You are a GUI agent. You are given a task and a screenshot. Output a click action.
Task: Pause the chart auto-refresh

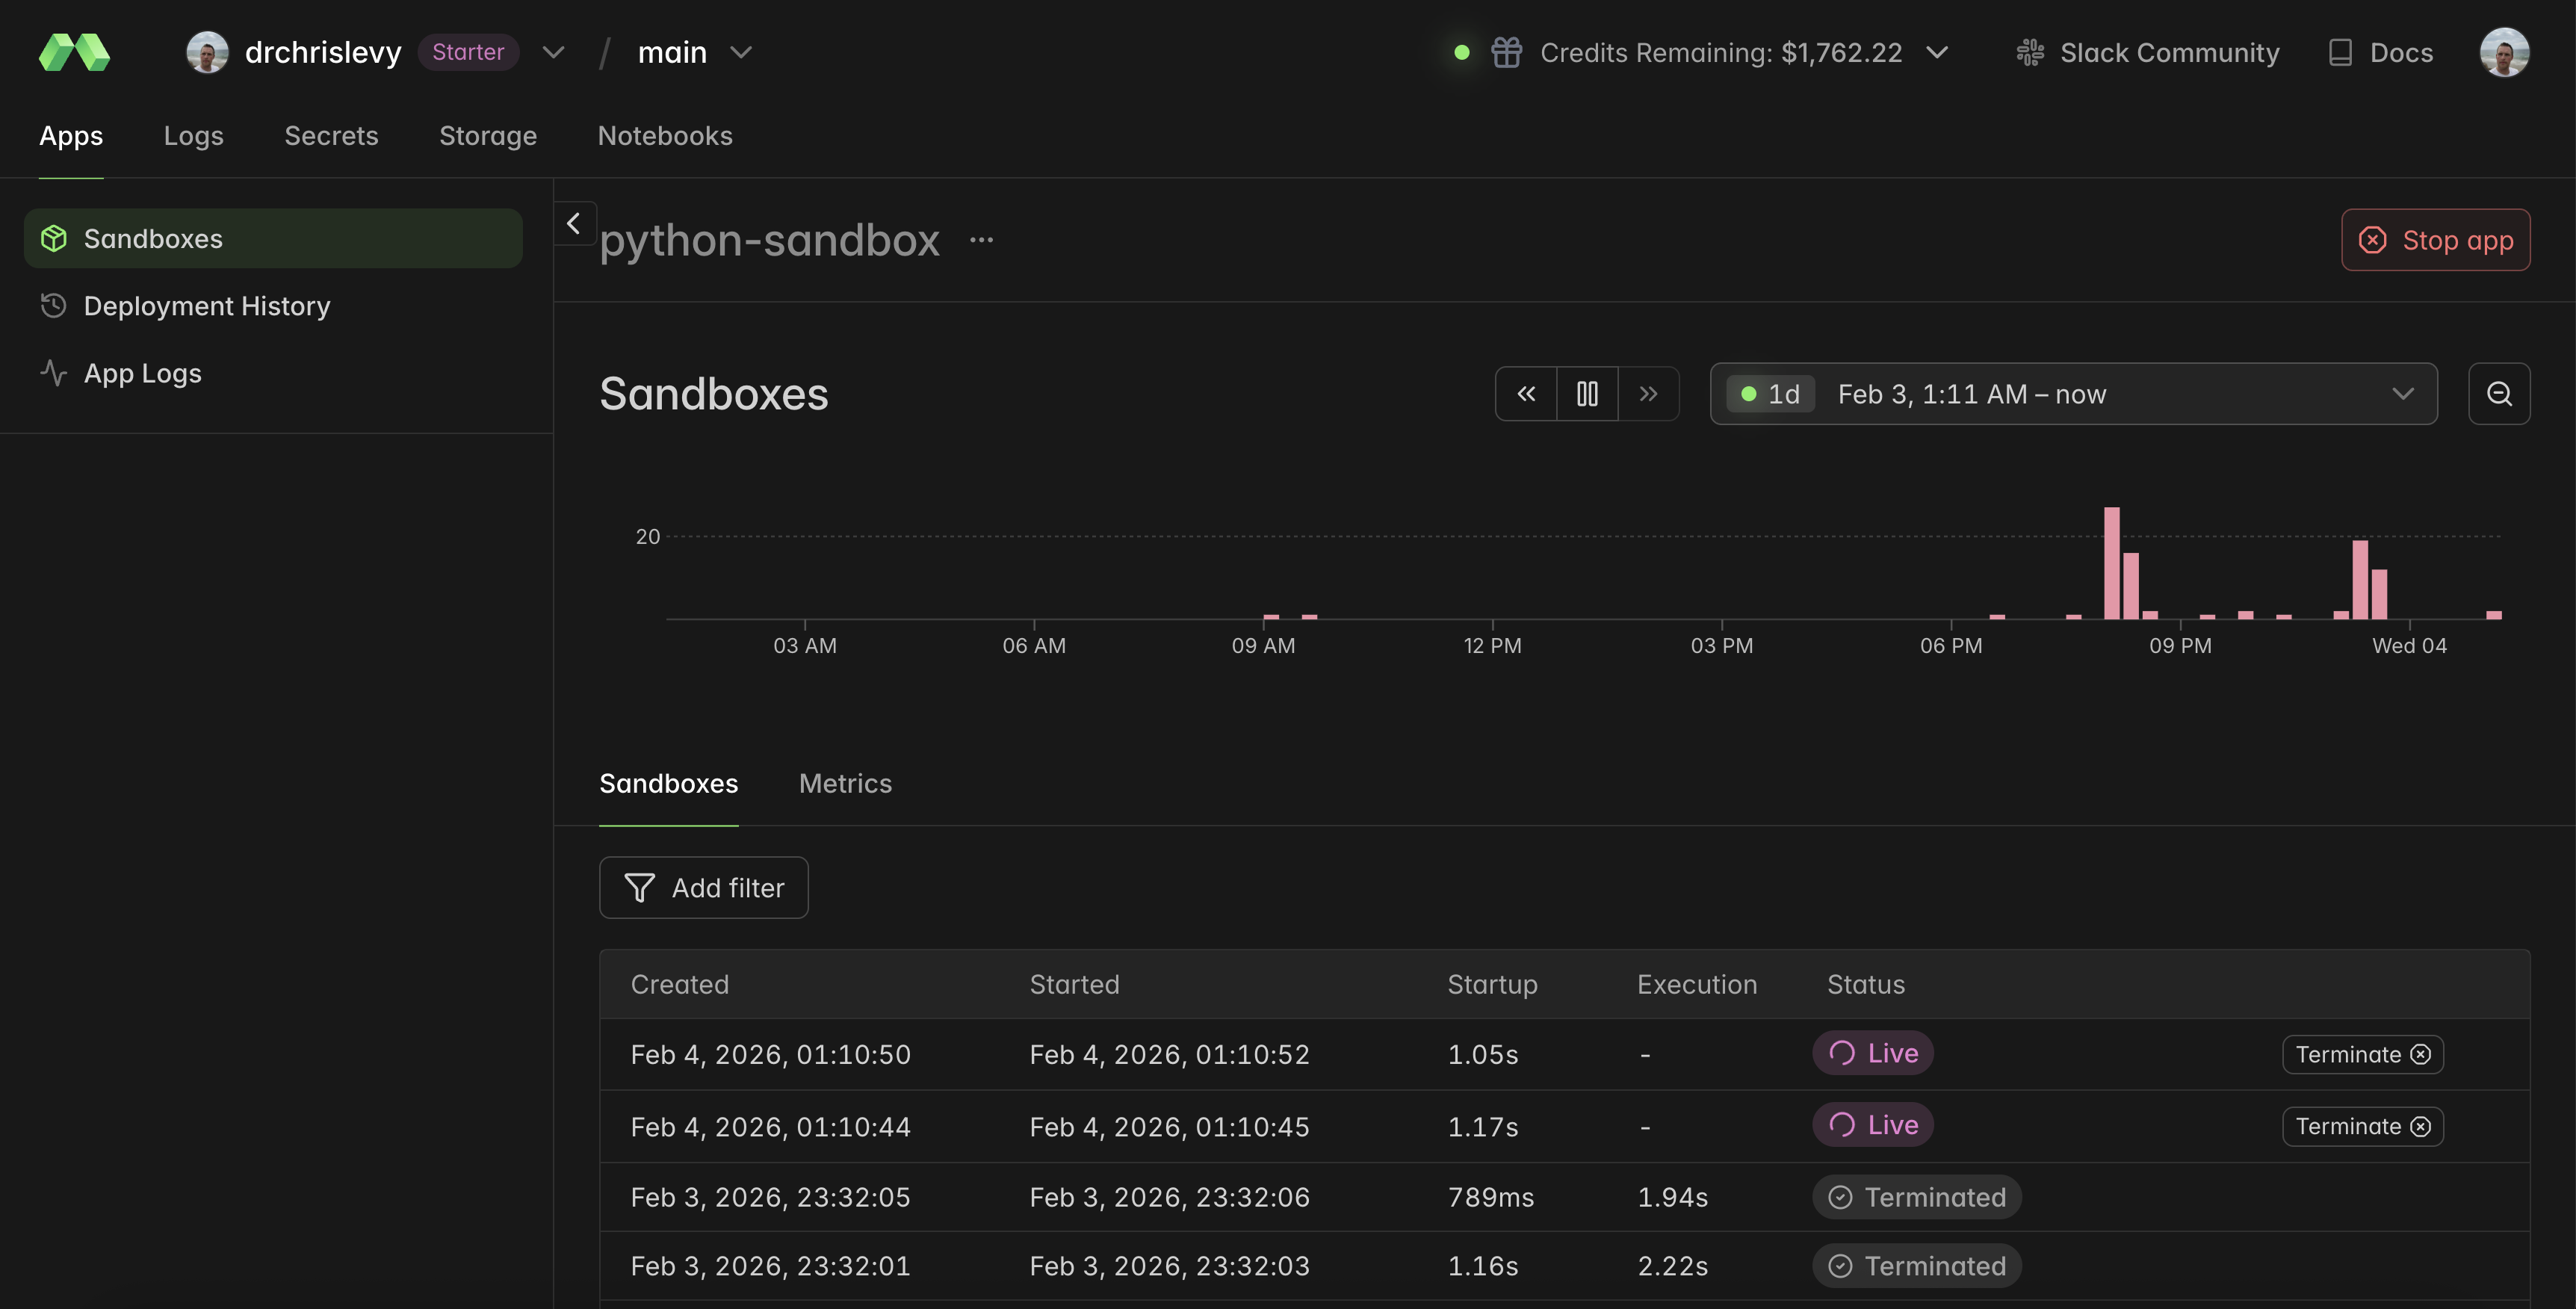[x=1587, y=393]
